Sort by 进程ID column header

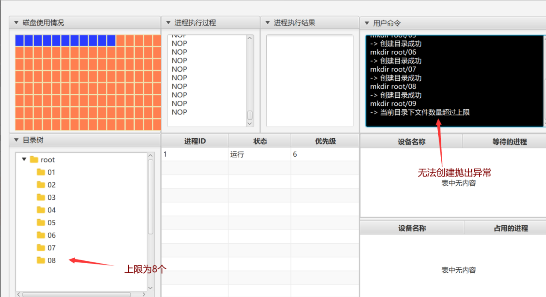click(x=195, y=141)
